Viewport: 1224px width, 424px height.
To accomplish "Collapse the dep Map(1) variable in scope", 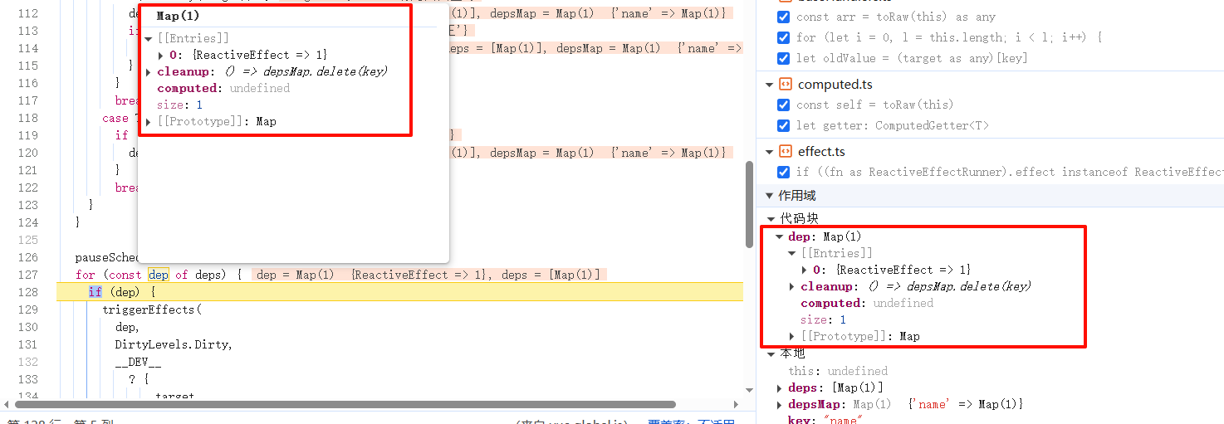I will (x=780, y=236).
